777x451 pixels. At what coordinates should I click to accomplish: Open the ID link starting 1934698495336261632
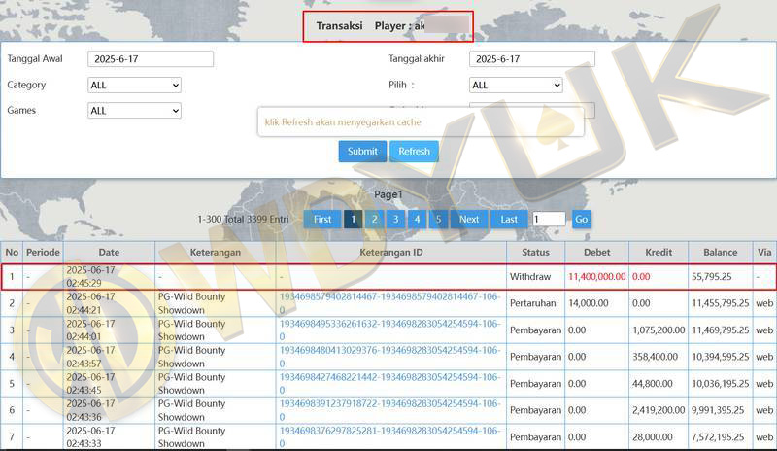point(390,330)
